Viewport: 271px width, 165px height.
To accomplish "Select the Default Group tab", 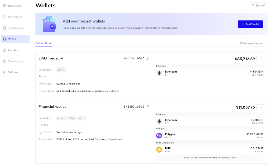I will tap(44, 43).
